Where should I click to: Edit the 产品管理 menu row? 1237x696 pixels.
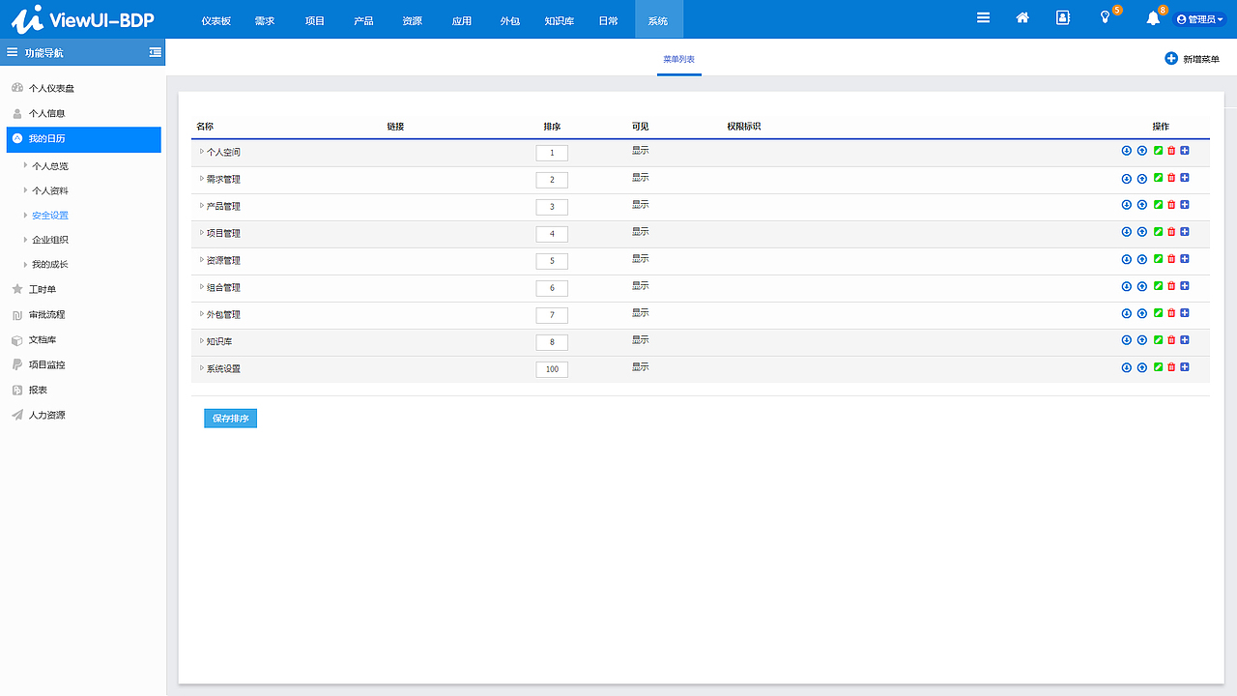(x=1159, y=205)
